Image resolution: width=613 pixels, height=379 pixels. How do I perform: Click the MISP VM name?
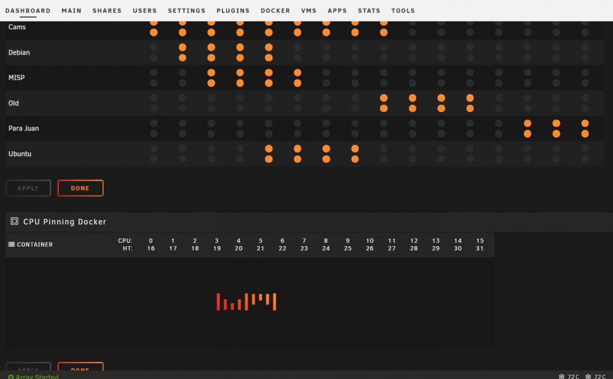point(17,78)
